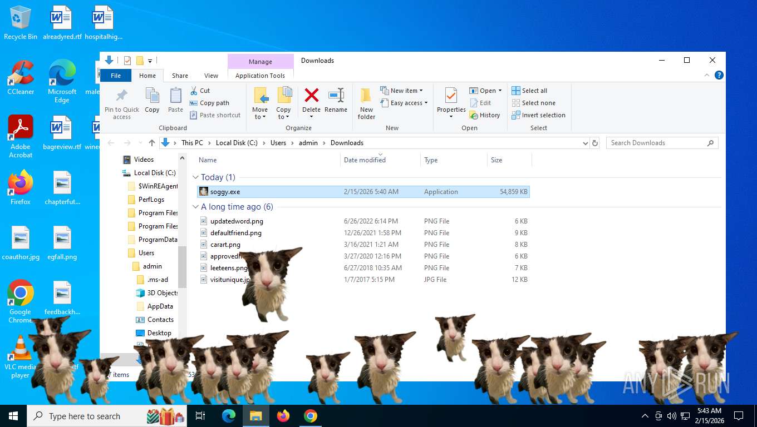Click the Rename ribbon icon
The width and height of the screenshot is (757, 427).
coord(336,100)
